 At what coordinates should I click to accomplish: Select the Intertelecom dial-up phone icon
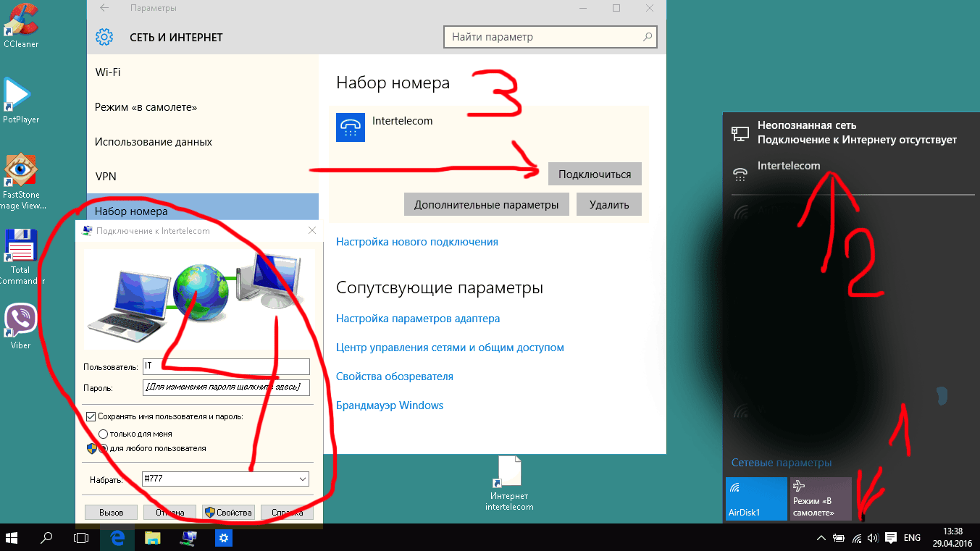tap(351, 127)
